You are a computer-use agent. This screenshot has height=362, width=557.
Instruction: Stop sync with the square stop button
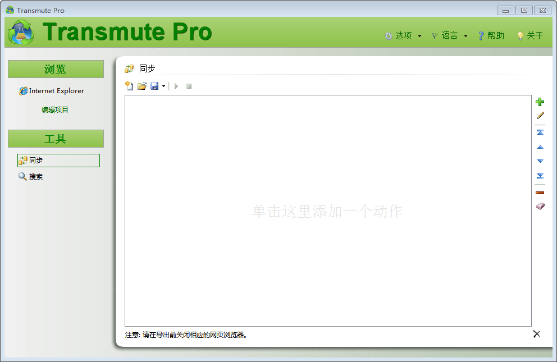tap(189, 86)
